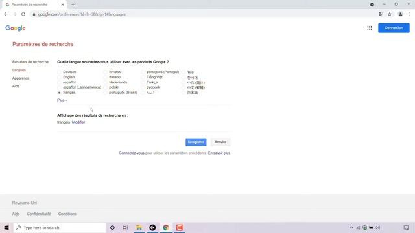This screenshot has width=415, height=233.
Task: Open a new browser tab
Action: pyautogui.click(x=73, y=5)
